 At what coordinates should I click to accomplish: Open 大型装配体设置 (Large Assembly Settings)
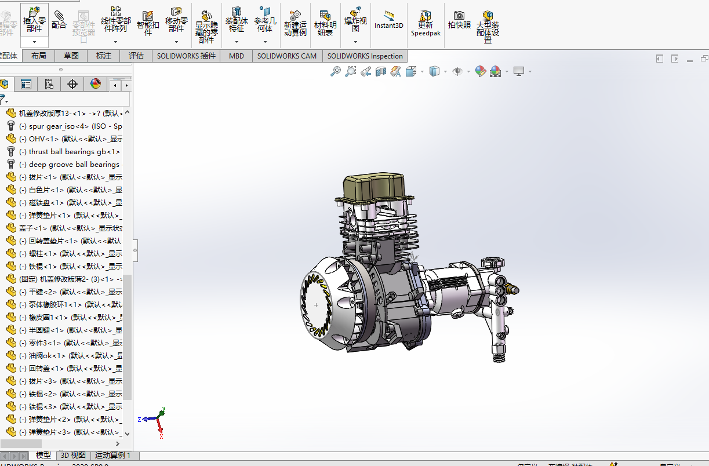coord(488,27)
